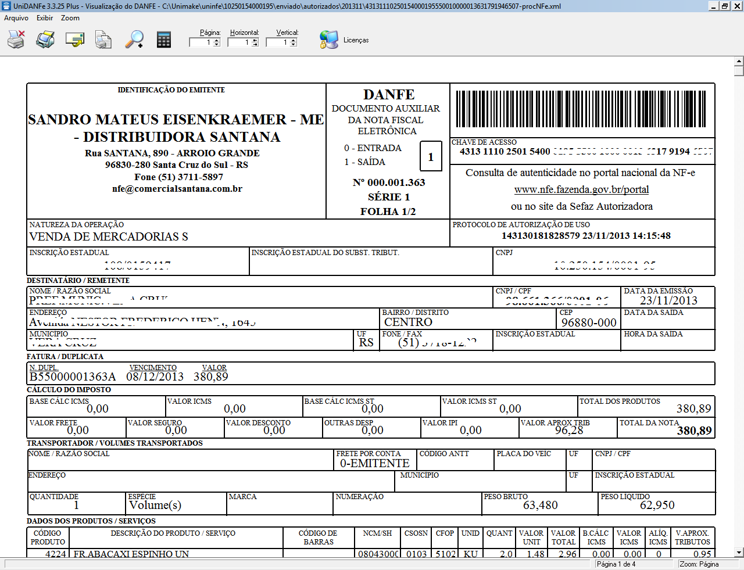Image resolution: width=744 pixels, height=570 pixels.
Task: Click the scroll up arrow of vertical scrollbar
Action: (739, 61)
